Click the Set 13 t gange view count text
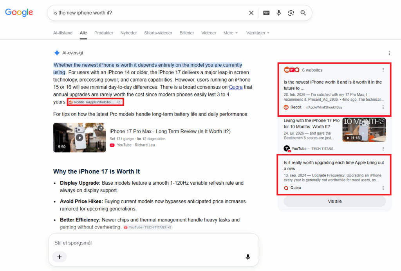The height and width of the screenshot is (271, 401). 121,139
